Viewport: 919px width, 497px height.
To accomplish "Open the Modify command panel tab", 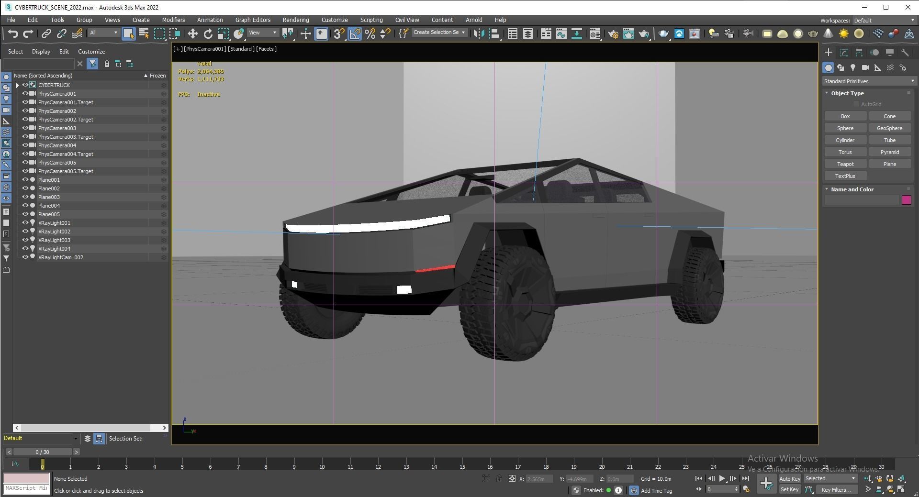I will 844,53.
